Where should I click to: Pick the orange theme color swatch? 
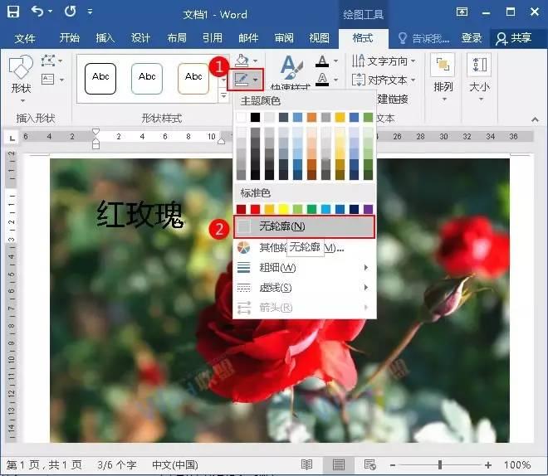point(311,117)
